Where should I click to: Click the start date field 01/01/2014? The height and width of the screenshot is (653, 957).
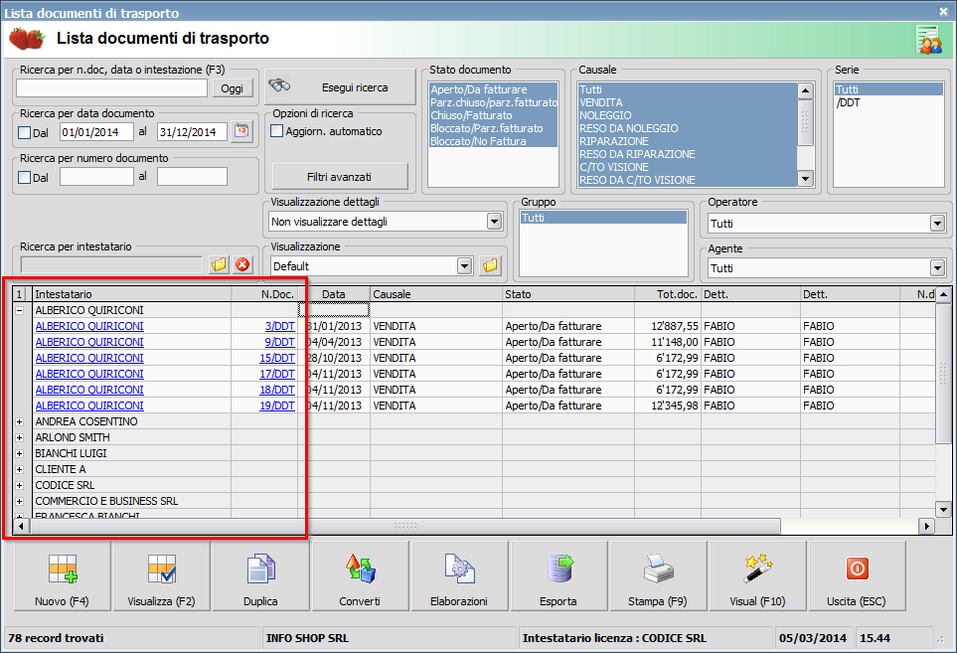[96, 132]
